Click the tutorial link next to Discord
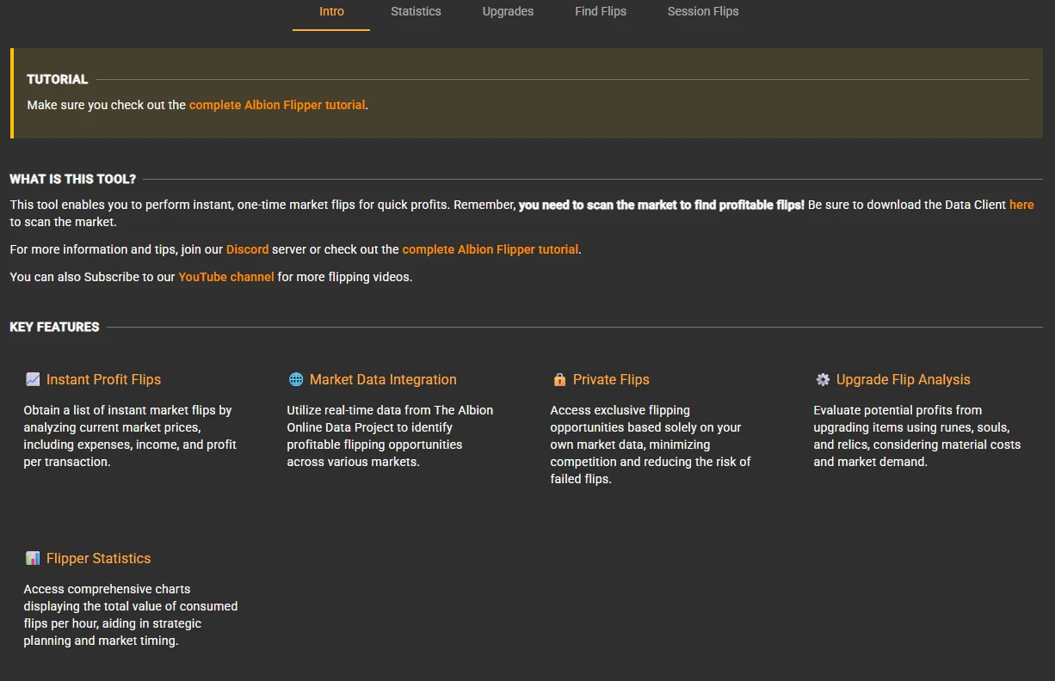Viewport: 1055px width, 681px height. pos(490,249)
